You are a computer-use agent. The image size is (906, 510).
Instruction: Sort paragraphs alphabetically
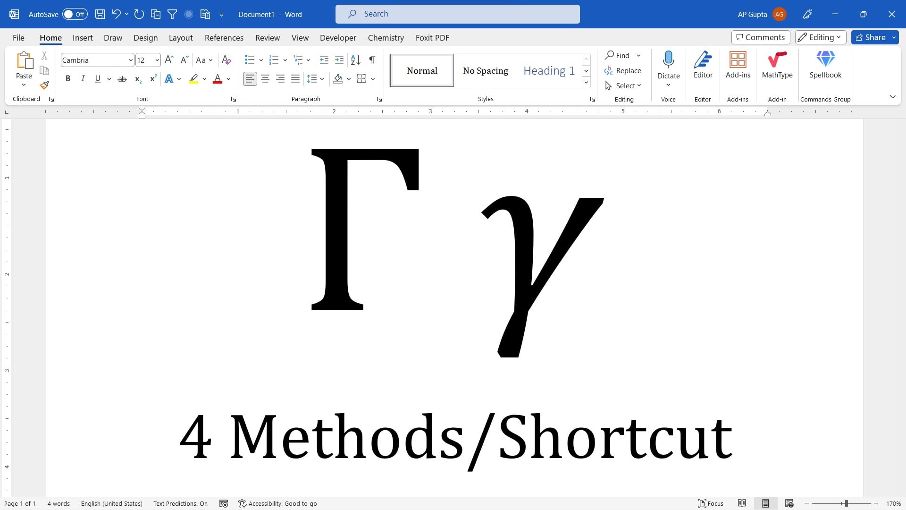(x=356, y=60)
